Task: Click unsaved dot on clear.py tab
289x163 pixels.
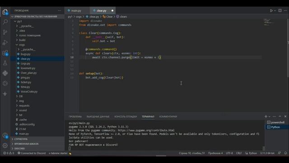Action: pyautogui.click(x=112, y=11)
